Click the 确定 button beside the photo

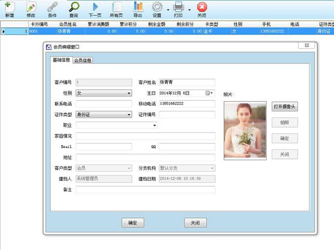(x=284, y=138)
